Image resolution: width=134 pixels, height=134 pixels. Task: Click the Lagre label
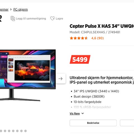tap(59, 18)
